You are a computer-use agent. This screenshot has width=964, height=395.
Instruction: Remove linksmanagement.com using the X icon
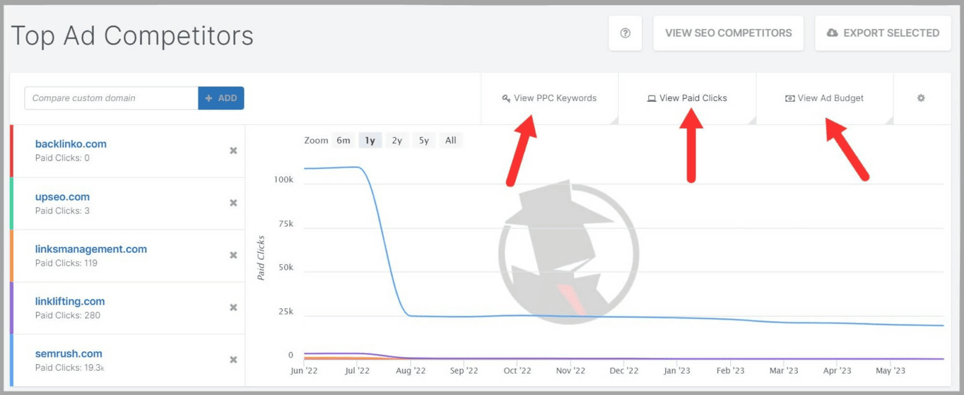tap(233, 255)
